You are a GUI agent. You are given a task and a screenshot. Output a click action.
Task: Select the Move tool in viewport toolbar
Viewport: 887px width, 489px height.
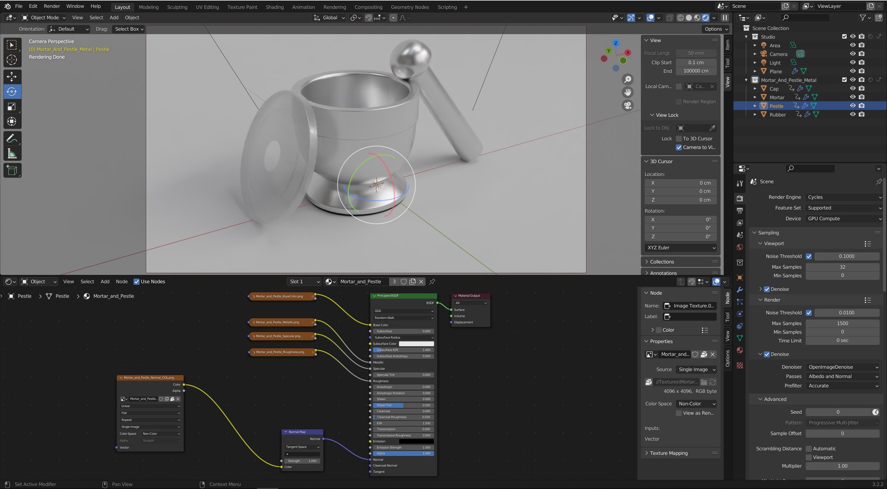click(x=12, y=76)
